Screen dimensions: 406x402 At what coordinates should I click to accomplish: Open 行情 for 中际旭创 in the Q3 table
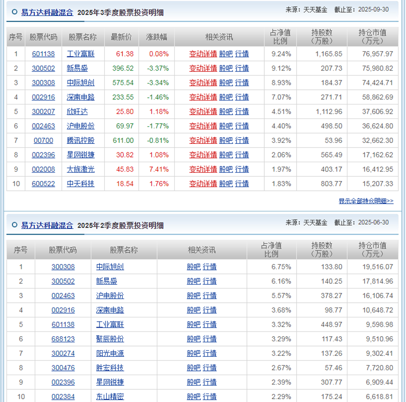point(242,83)
